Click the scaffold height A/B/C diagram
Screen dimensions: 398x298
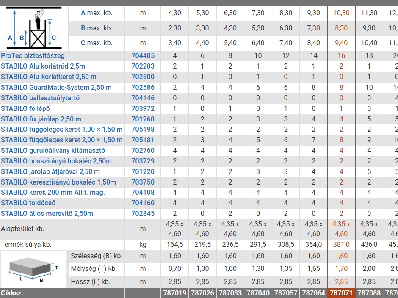coord(34,28)
